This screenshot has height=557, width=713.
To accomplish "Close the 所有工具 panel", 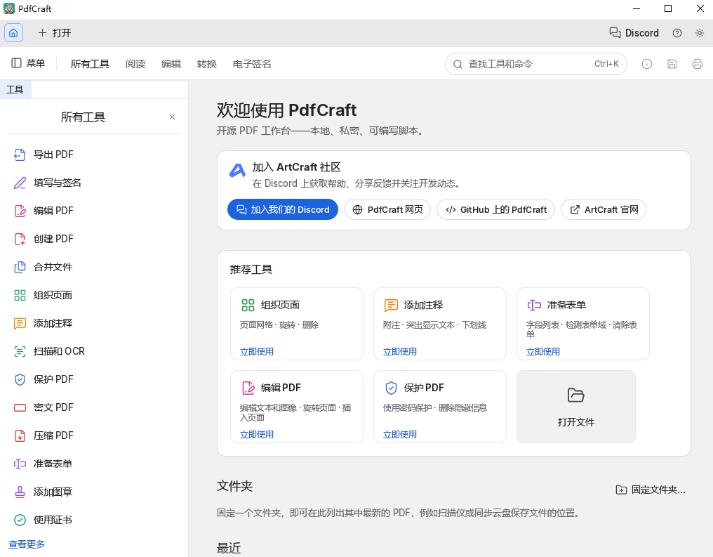I will click(172, 117).
